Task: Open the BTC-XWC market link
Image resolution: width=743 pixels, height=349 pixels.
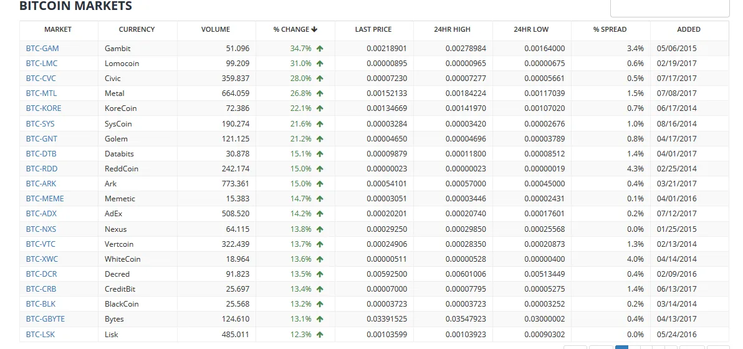Action: click(x=42, y=259)
